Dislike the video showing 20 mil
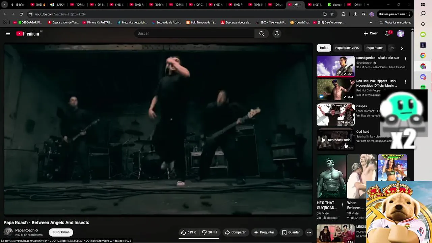 210,232
